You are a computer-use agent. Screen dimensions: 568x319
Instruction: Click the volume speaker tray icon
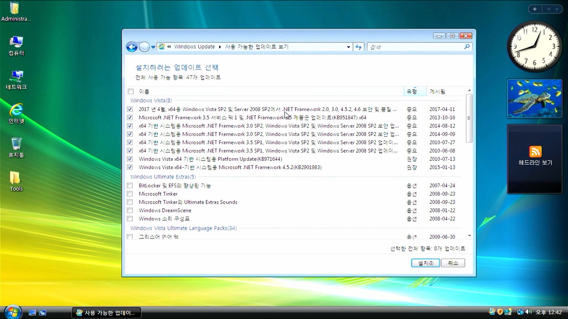pos(529,312)
